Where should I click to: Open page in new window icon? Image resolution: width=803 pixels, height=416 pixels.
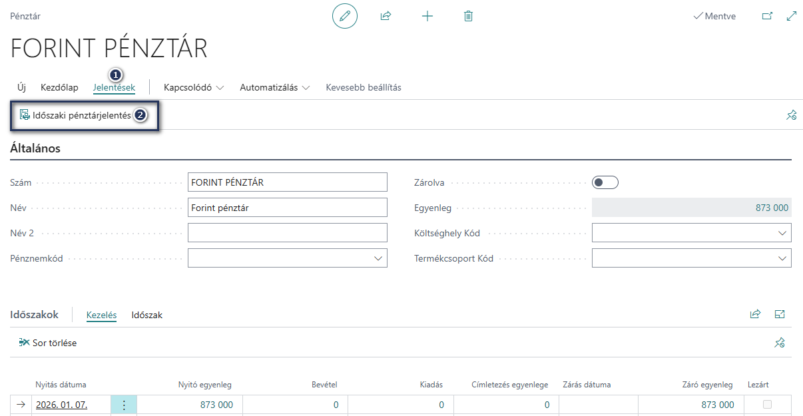[767, 16]
